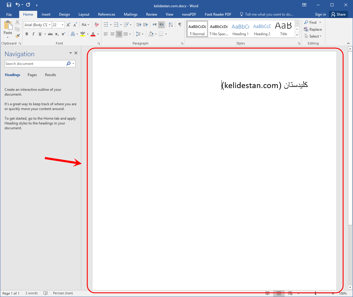Open the Find tool in Editing group
The image size is (353, 297).
point(311,22)
